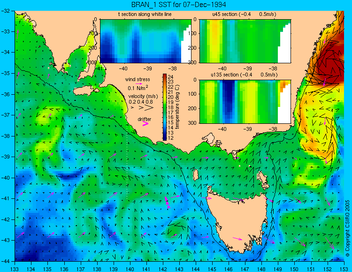Click the magenta drifter legend symbol

145,123
